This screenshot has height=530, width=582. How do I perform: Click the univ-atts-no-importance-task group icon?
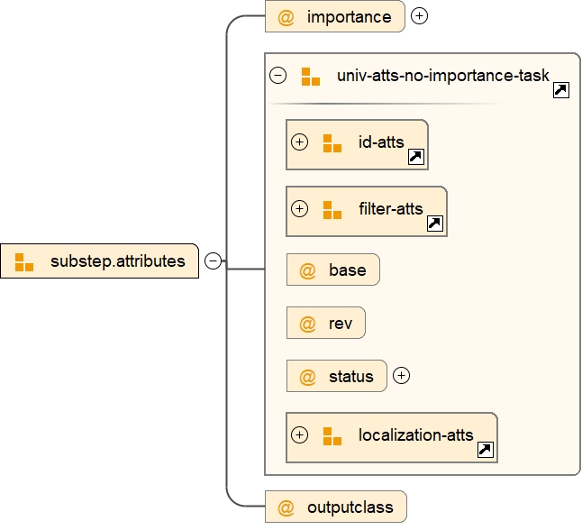coord(311,77)
